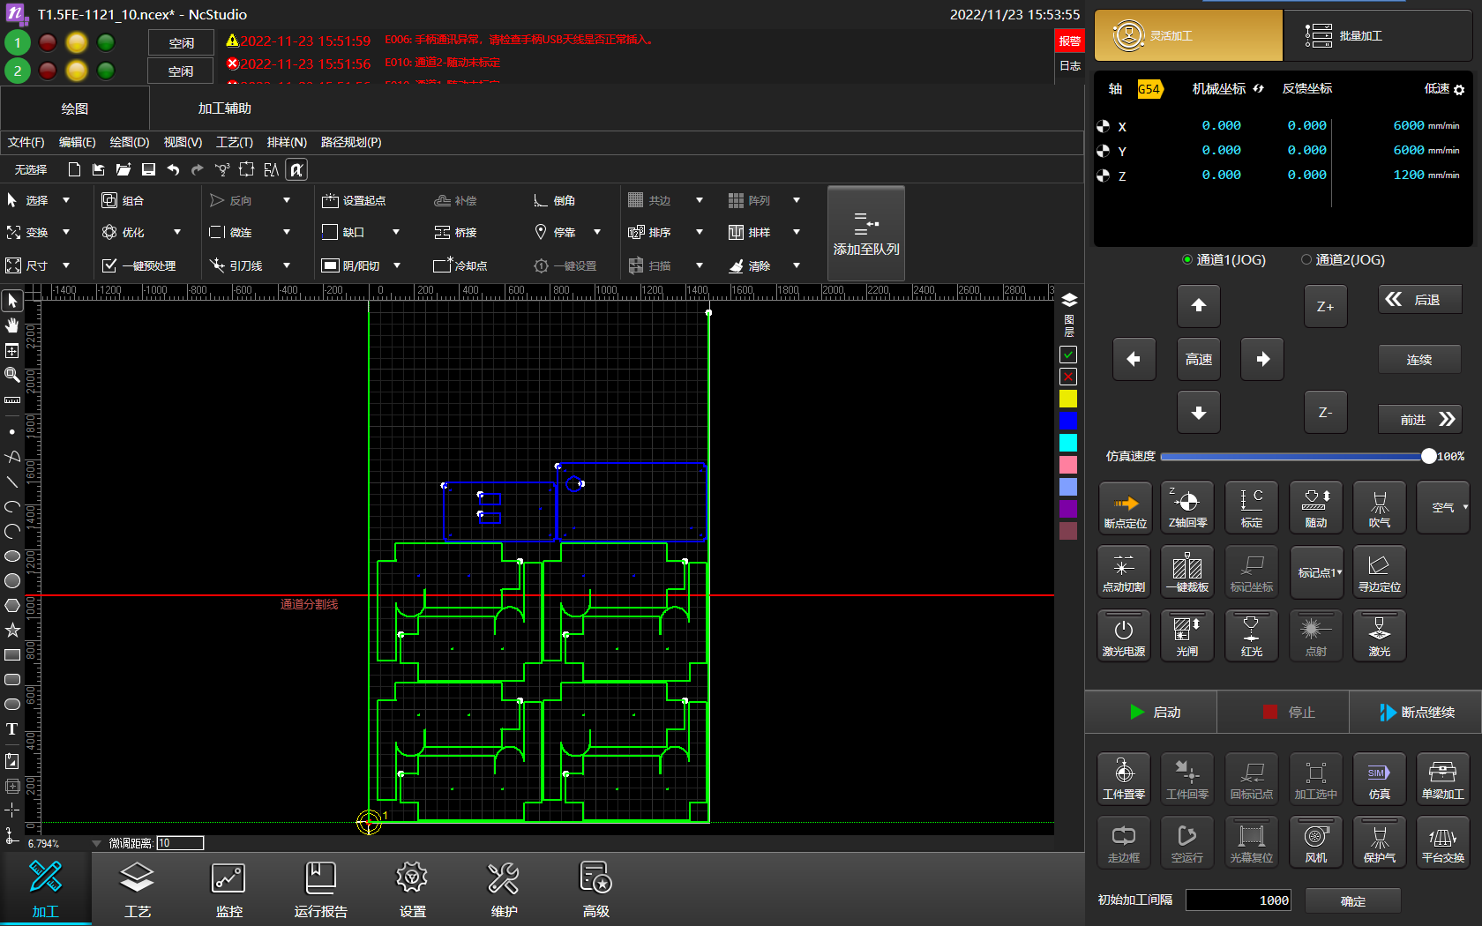The width and height of the screenshot is (1482, 926).
Task: Turn on the 风机 fan
Action: coord(1315,841)
